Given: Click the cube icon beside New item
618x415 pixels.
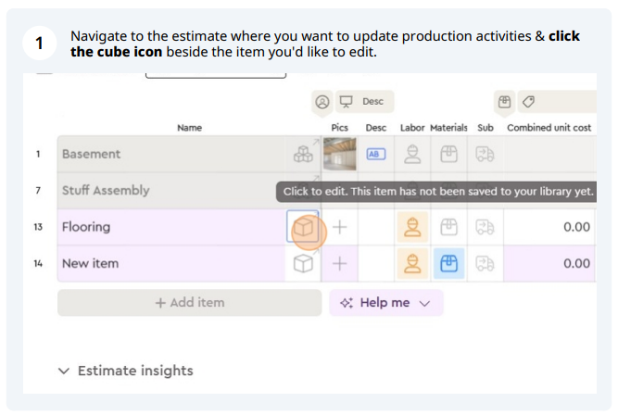Looking at the screenshot, I should coord(303,263).
